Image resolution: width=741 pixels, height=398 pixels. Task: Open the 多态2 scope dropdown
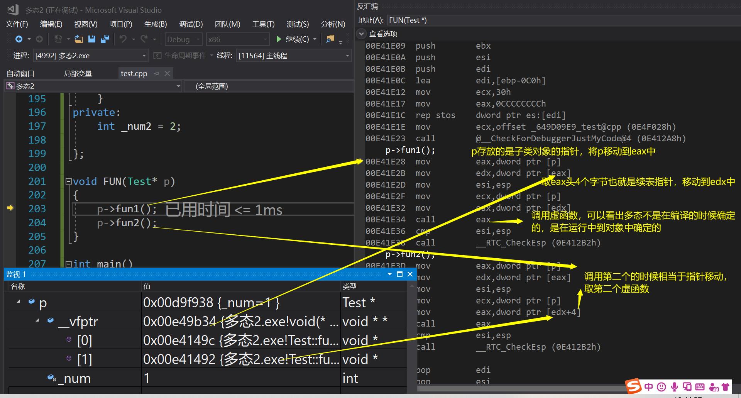[x=93, y=86]
